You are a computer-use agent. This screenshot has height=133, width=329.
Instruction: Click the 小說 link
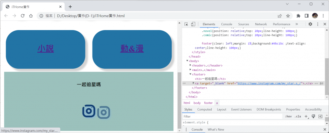pyautogui.click(x=46, y=49)
